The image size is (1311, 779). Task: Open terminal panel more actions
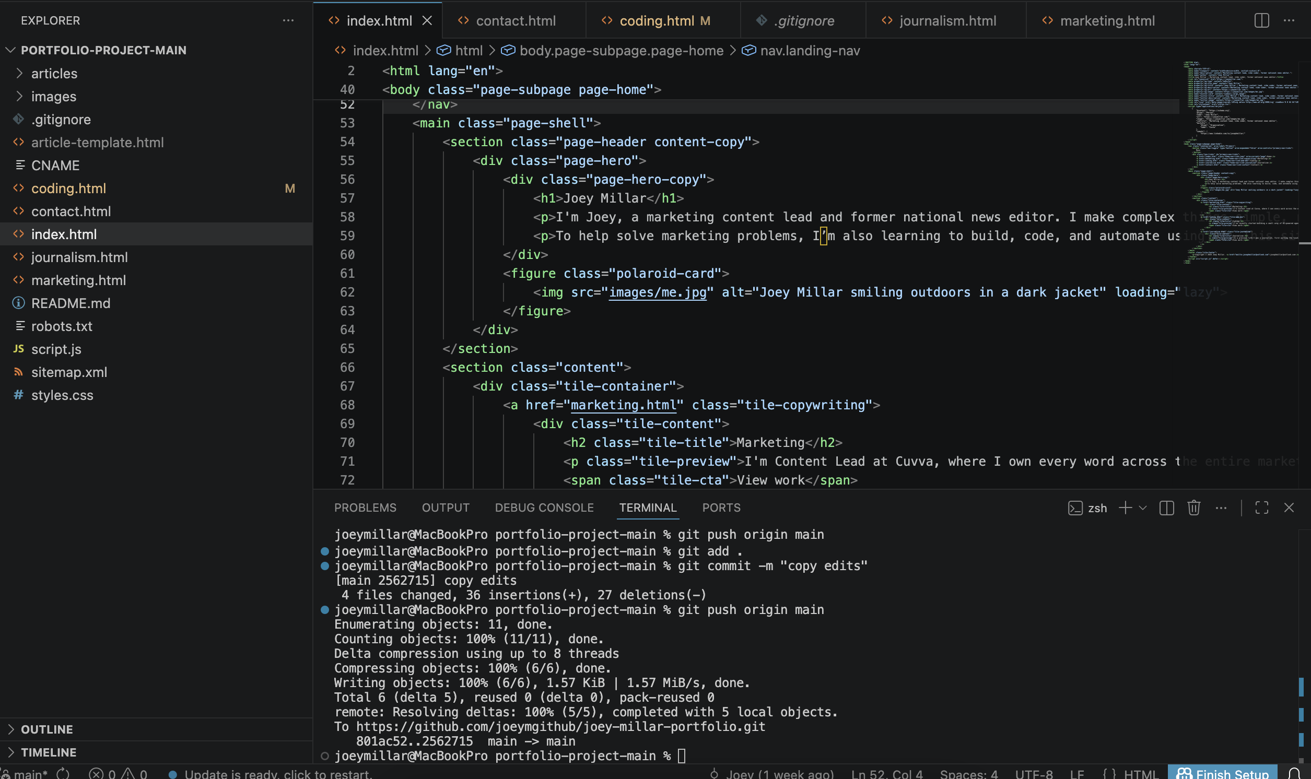pyautogui.click(x=1221, y=507)
